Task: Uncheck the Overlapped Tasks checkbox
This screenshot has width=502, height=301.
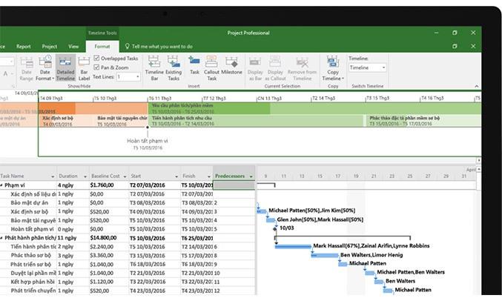Action: pos(96,59)
